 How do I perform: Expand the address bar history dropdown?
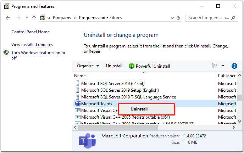[x=172, y=18]
